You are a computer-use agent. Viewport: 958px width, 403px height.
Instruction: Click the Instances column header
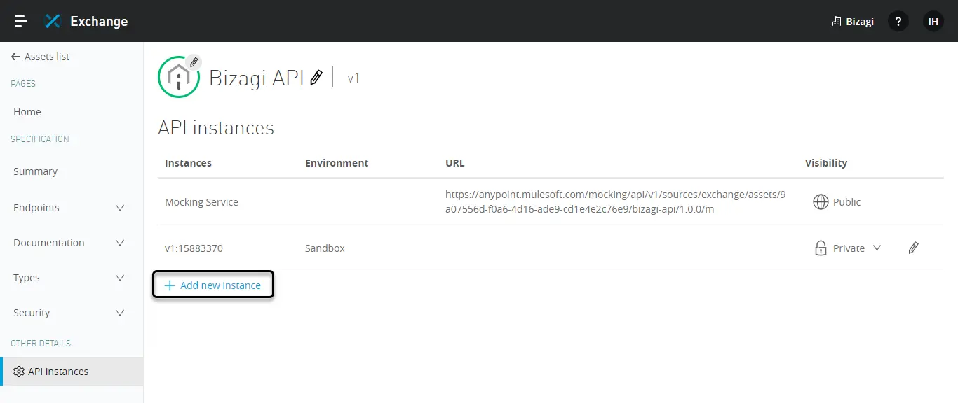(x=188, y=163)
